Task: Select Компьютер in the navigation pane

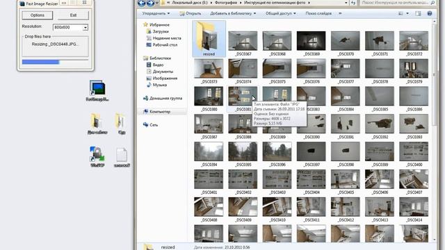Action: (x=160, y=112)
